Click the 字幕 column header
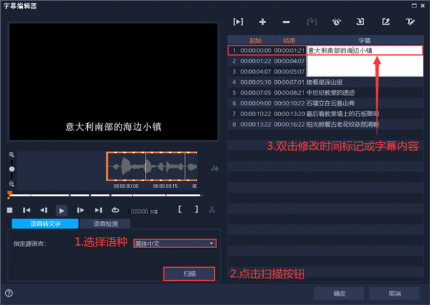 tap(364, 40)
